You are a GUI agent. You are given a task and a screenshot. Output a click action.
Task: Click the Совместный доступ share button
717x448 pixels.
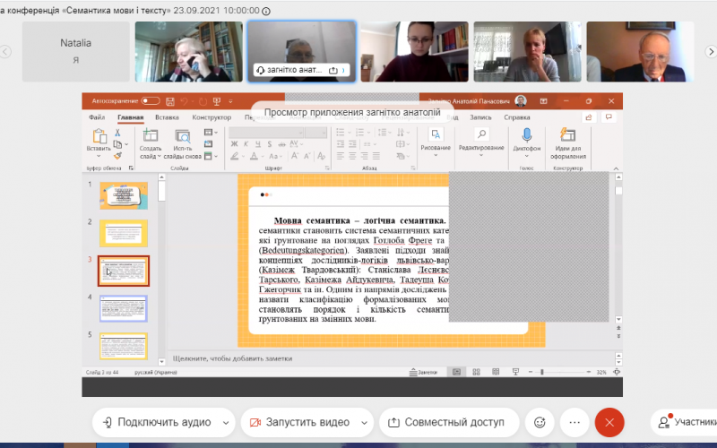[447, 421]
